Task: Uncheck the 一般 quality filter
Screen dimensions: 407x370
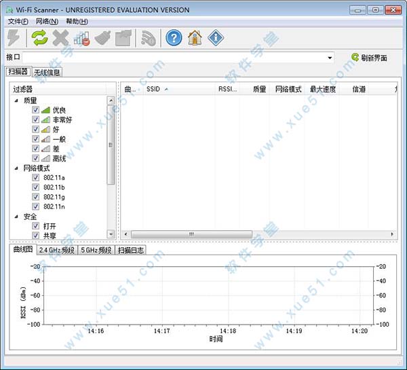Action: point(35,138)
